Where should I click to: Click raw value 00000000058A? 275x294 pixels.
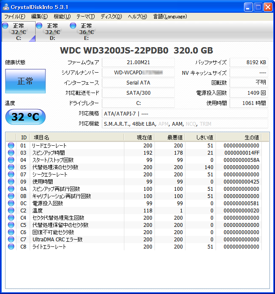(x=241, y=160)
